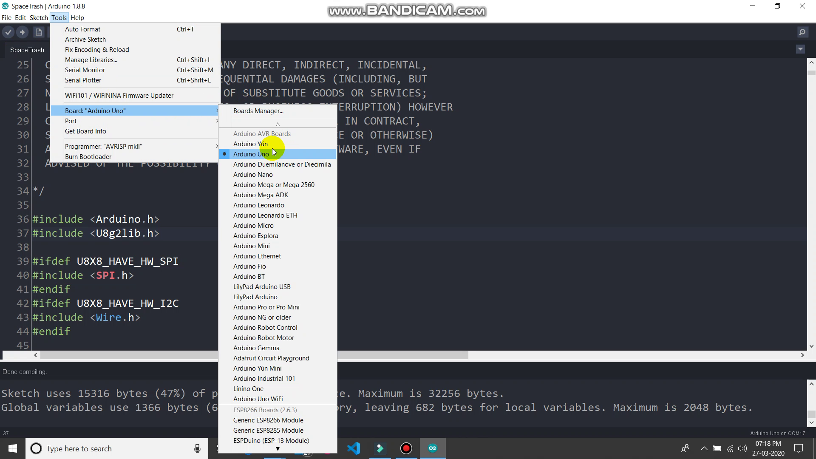
Task: Choose Arduino Mega or Mega 2560 board
Action: pyautogui.click(x=274, y=185)
